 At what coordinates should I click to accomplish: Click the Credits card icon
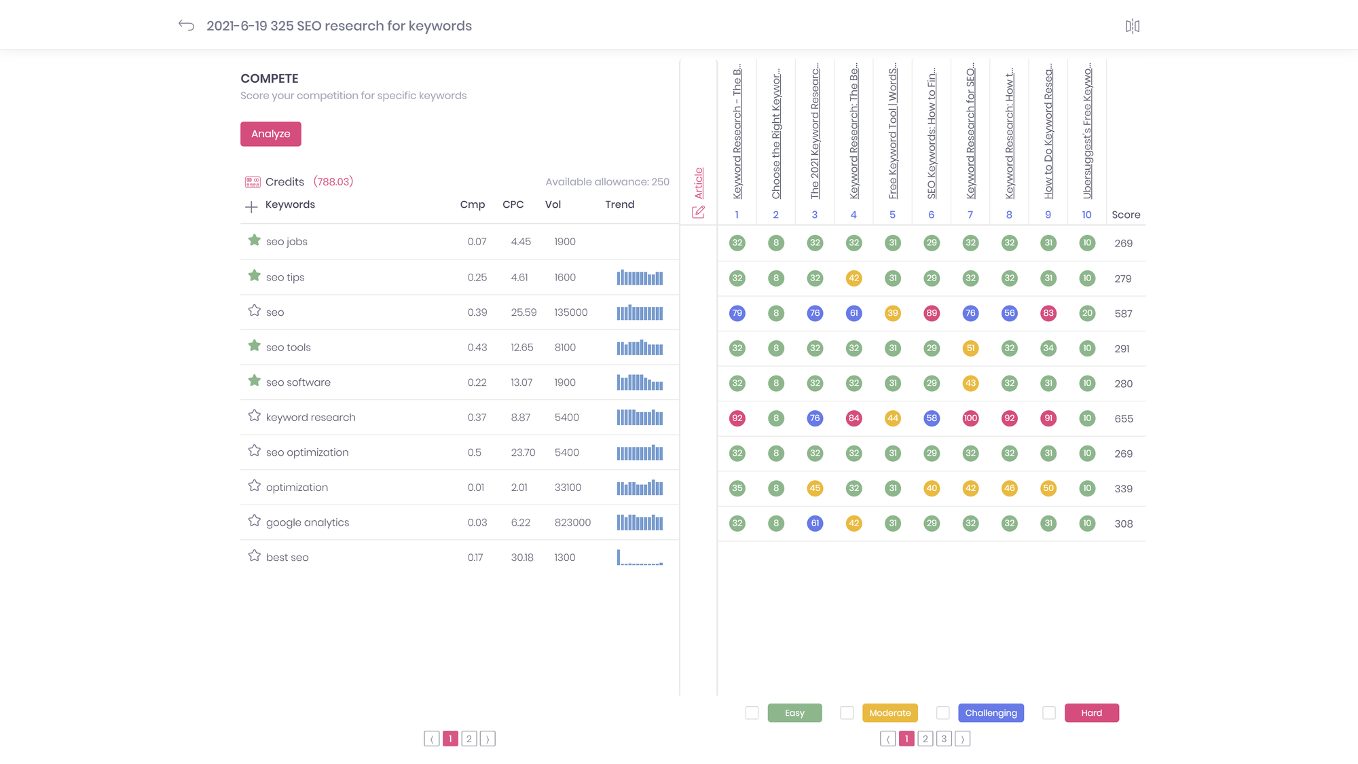click(x=253, y=182)
